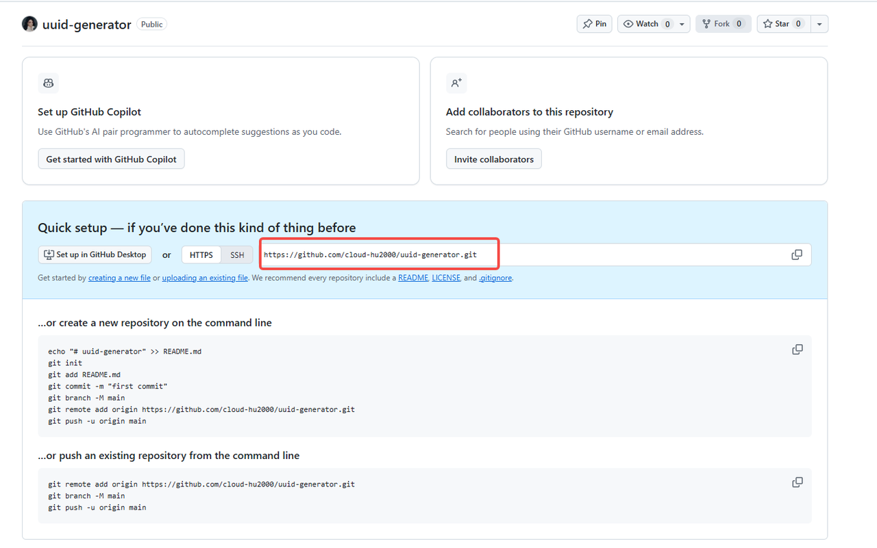This screenshot has width=877, height=548.
Task: Click 'Add collaborators to this repository' heading
Action: [530, 112]
